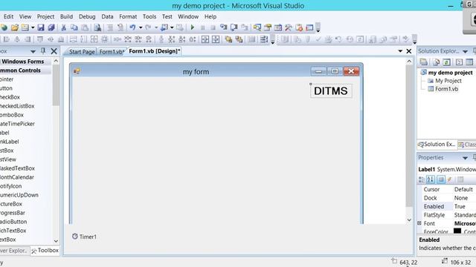Image resolution: width=476 pixels, height=267 pixels.
Task: Undo the last action with the Undo icon
Action: [132, 28]
